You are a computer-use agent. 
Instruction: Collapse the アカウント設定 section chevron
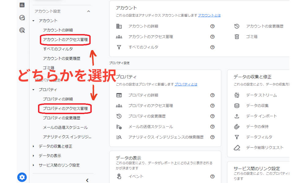89,11
